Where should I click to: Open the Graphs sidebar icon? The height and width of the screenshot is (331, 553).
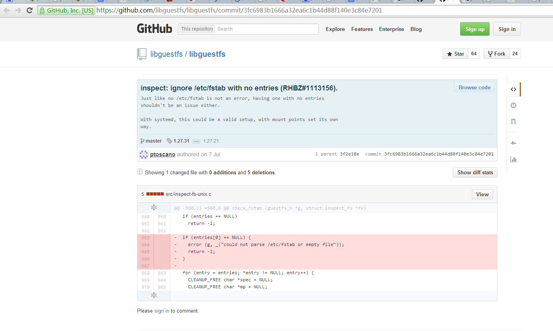(x=513, y=159)
